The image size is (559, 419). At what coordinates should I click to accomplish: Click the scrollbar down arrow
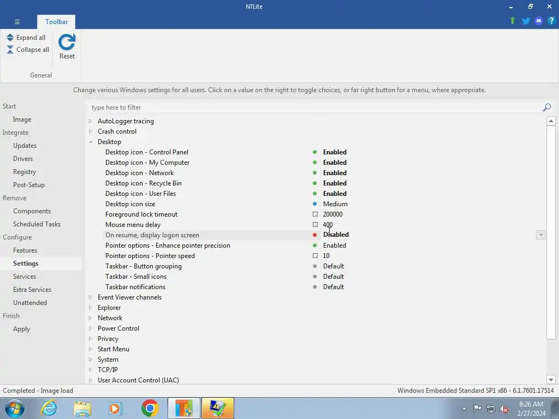(551, 380)
